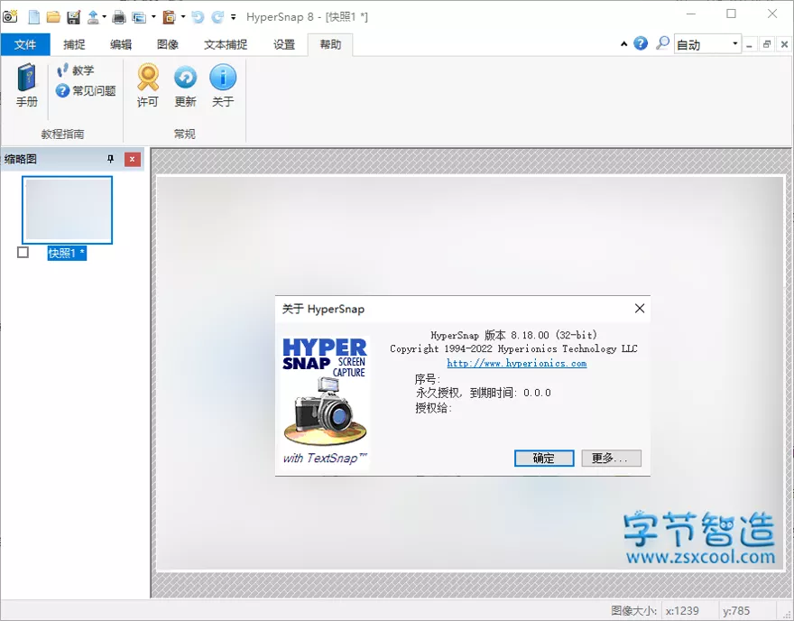Click the y:785 status bar value

[736, 610]
